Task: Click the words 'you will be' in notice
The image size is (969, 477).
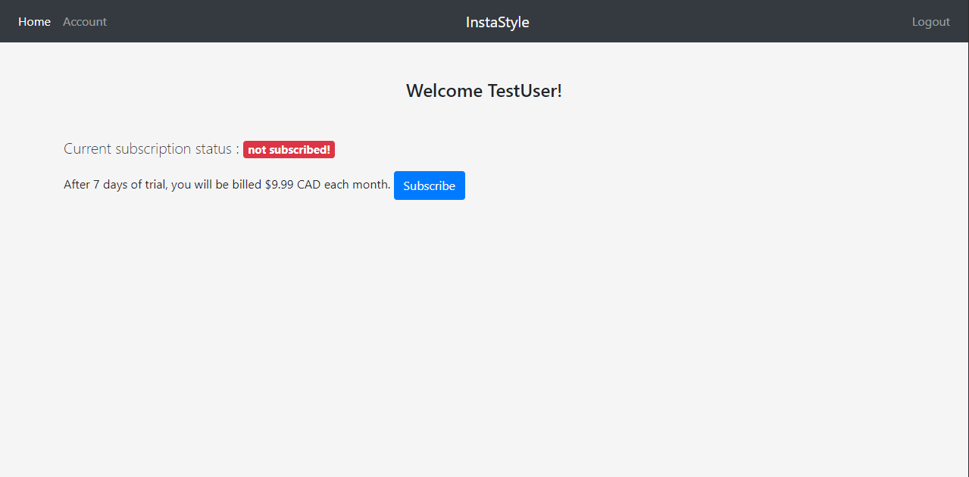Action: (x=198, y=185)
